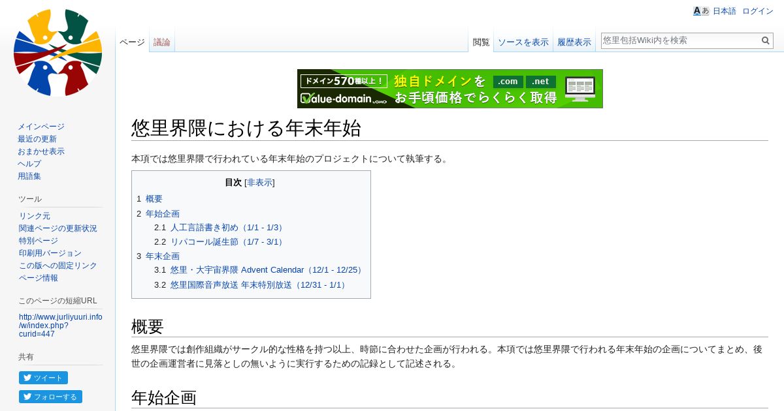Open the ソースを表示 tab
Viewport: 784px width, 411px height.
pyautogui.click(x=523, y=42)
